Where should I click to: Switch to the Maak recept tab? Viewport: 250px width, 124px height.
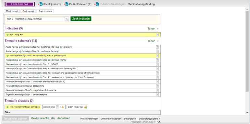click(12, 11)
